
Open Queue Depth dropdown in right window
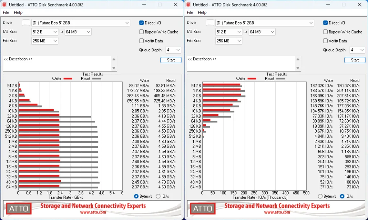(x=357, y=50)
